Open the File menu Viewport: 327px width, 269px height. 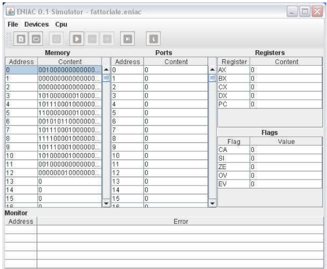click(13, 25)
